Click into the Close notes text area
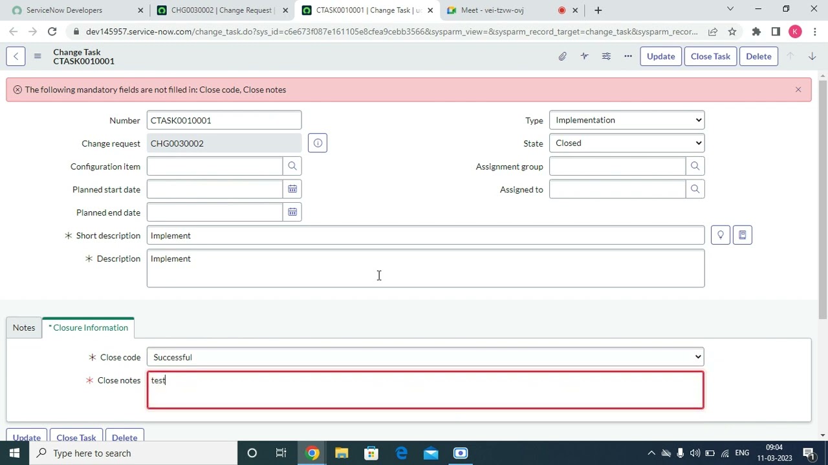The image size is (828, 465). 426,390
